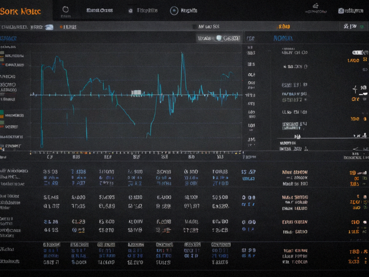Toggle the small green indicator in top-right sub-bar
Viewport: 369px width, 277px height.
[x=362, y=27]
